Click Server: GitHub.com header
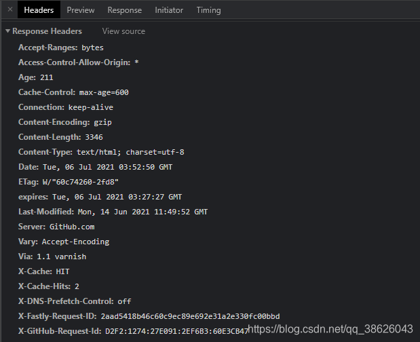This screenshot has height=342, width=420. [x=56, y=227]
